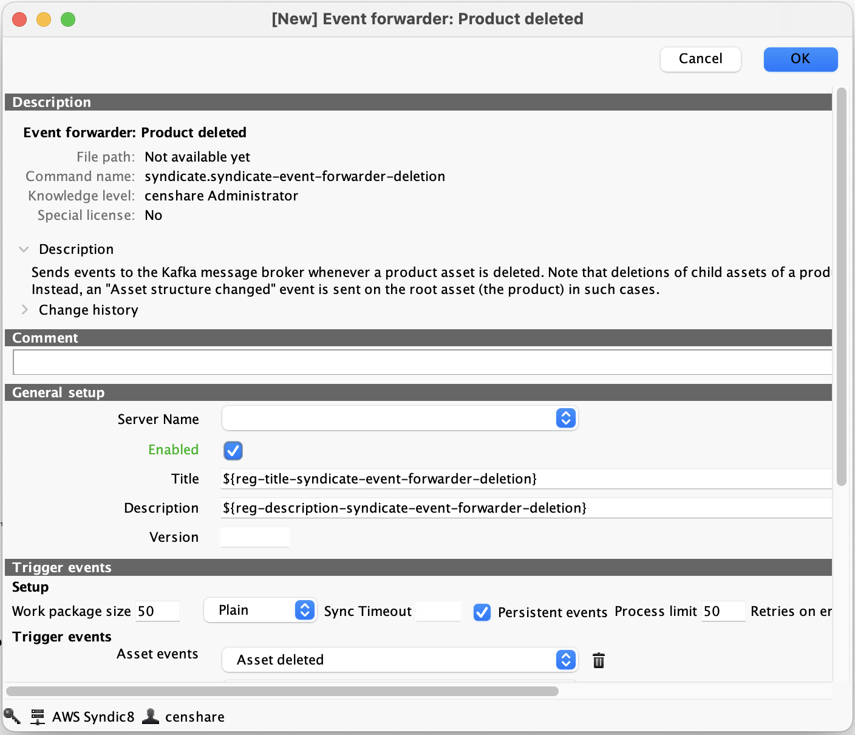Viewport: 855px width, 735px height.
Task: Click the Process limit field
Action: tap(723, 612)
